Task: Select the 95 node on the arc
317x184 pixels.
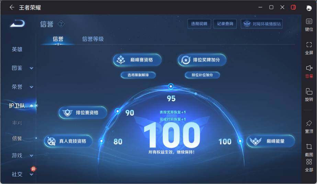Action: pos(171,86)
